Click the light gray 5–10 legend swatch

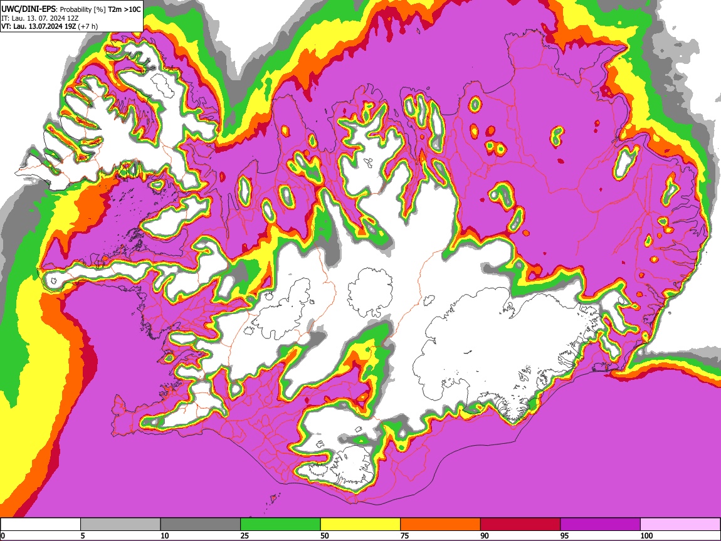(x=120, y=525)
